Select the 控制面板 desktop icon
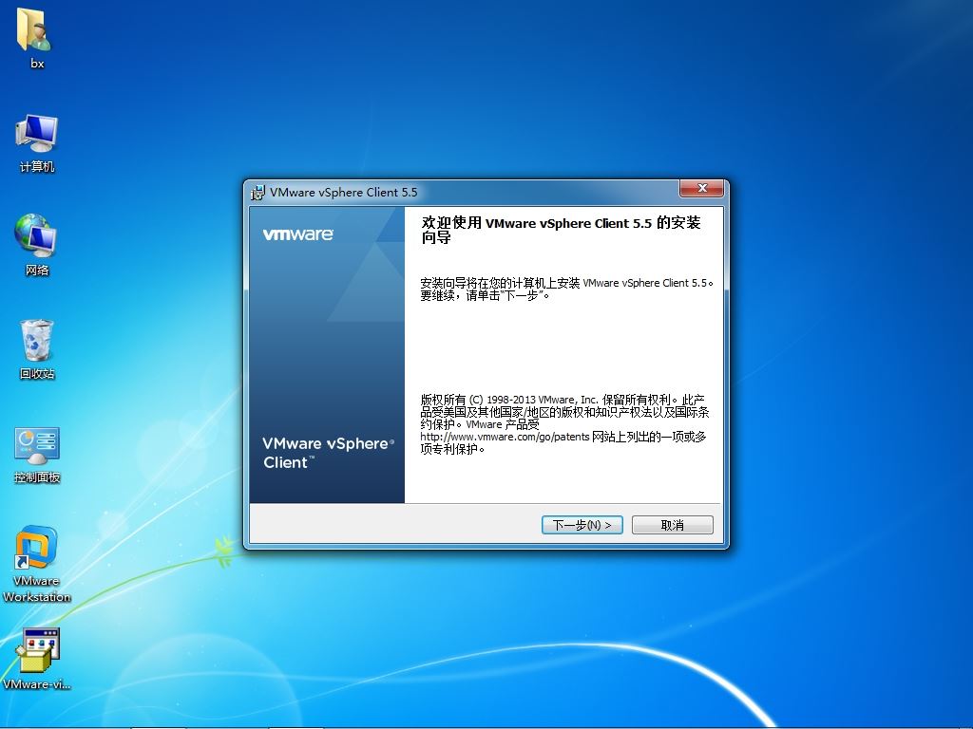Viewport: 973px width, 729px height. (37, 446)
